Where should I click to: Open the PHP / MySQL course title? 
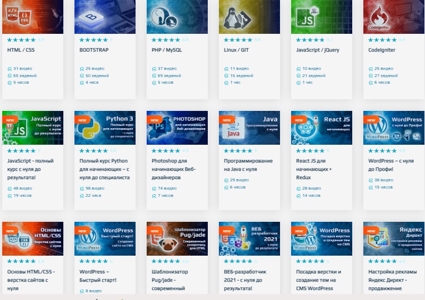tap(167, 50)
